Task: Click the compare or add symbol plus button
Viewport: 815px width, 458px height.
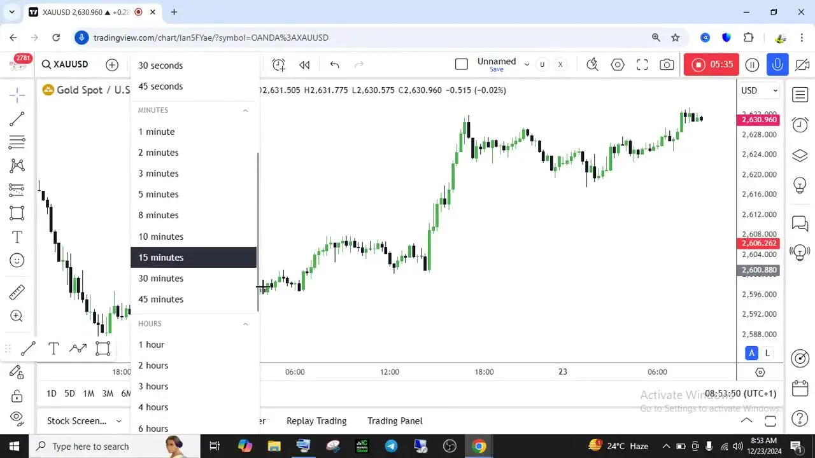Action: pos(112,64)
